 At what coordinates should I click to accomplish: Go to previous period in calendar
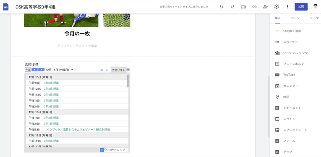tap(34, 70)
